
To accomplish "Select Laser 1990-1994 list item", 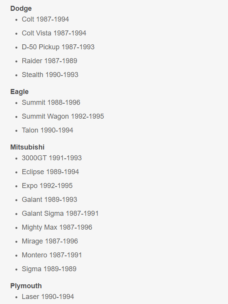I will pyautogui.click(x=48, y=297).
